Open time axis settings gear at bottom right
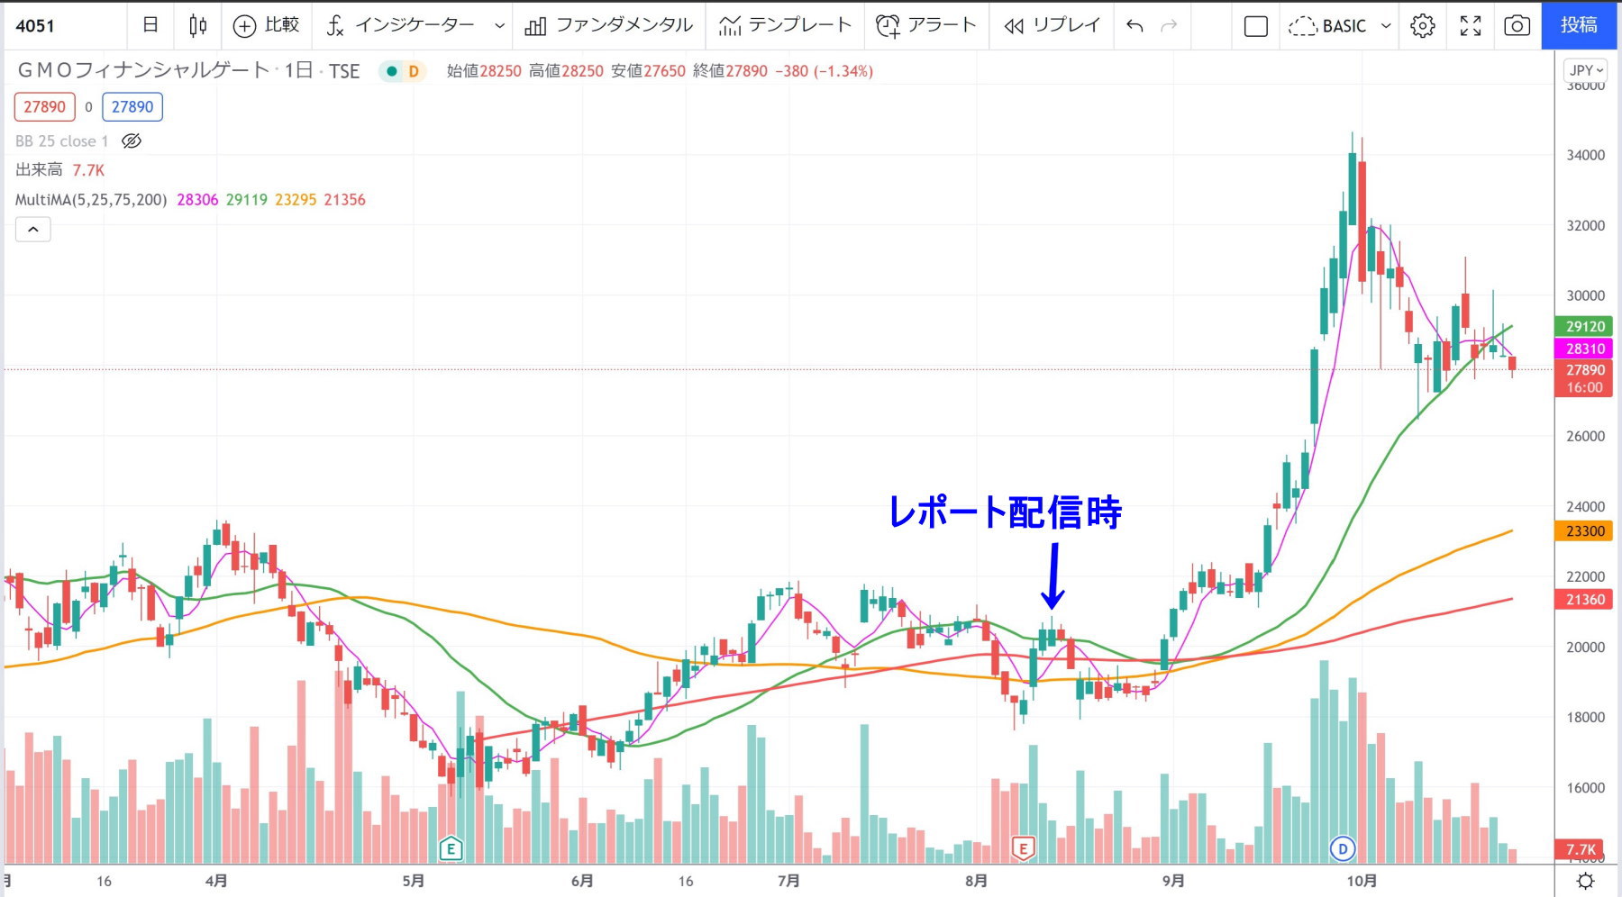 click(1585, 881)
